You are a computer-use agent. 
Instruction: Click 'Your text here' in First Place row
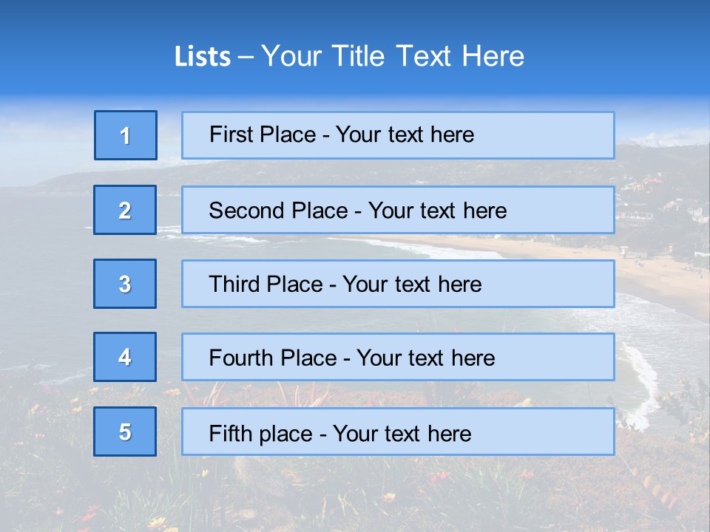(x=405, y=135)
